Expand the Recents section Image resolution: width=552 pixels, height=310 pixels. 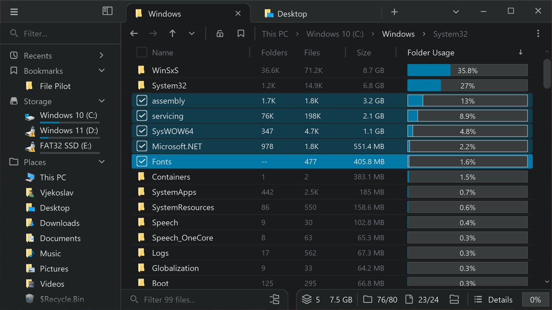click(x=101, y=56)
